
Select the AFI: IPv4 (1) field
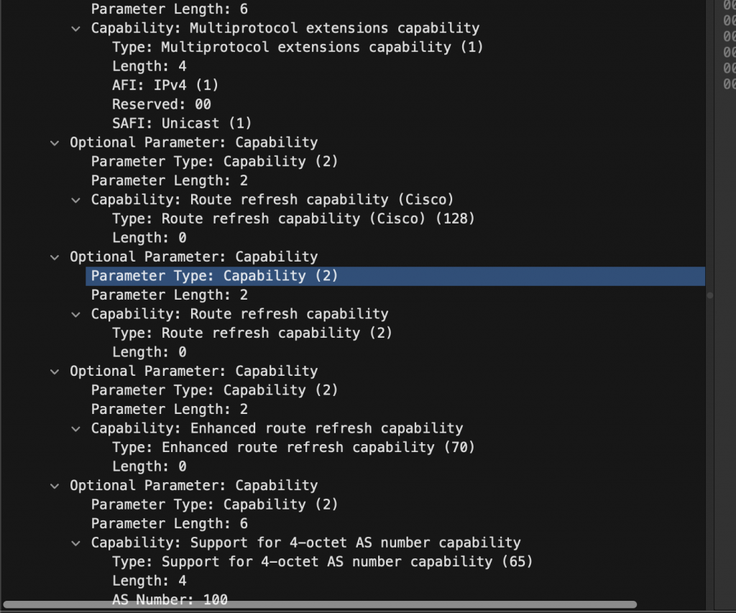coord(165,86)
